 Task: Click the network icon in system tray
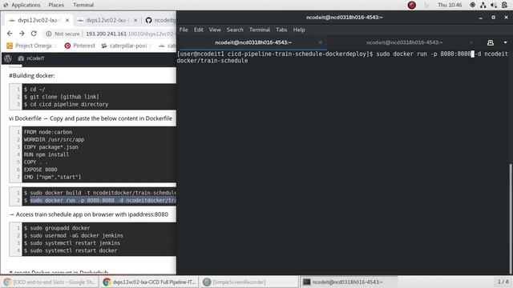click(x=483, y=5)
